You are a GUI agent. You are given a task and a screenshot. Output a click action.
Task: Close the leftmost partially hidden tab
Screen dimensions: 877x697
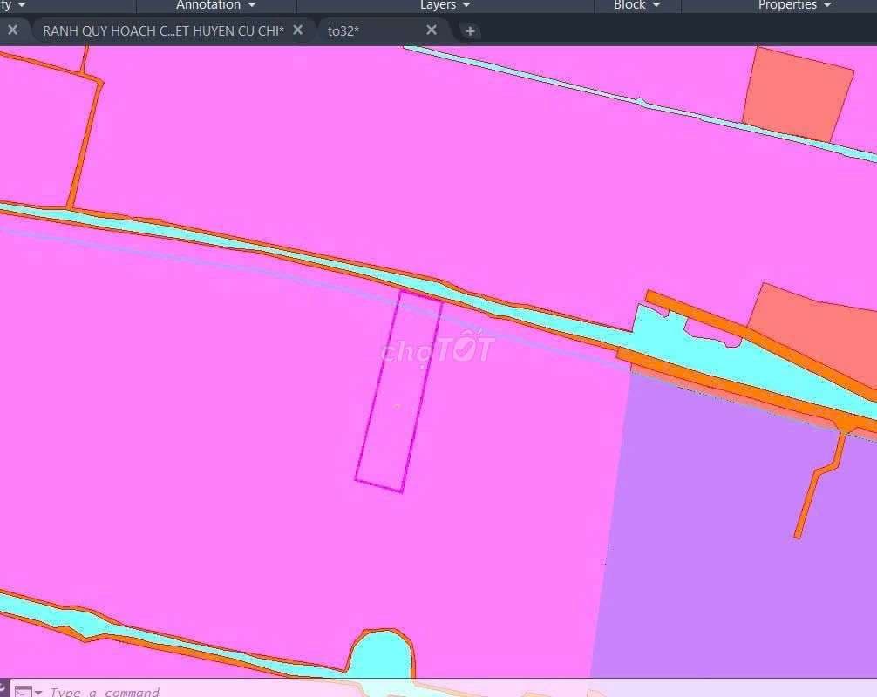(12, 30)
